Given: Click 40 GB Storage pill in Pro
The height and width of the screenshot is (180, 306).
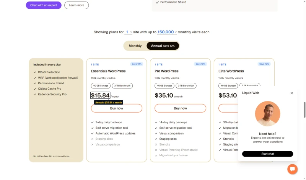Looking at the screenshot, I should pos(164,86).
